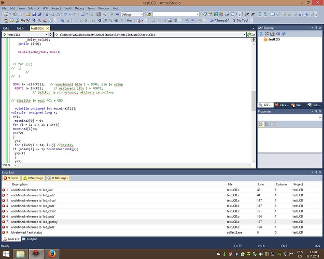Viewport: 324px width, 259px height.
Task: Open the file path dropdown arrow before Go
Action: pos(245,35)
